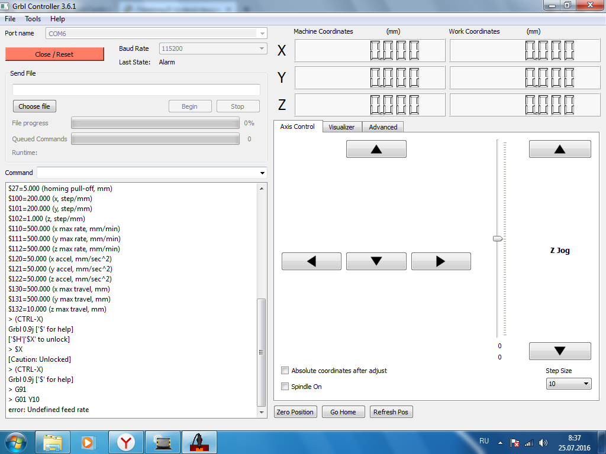Open Windows Explorer from taskbar
Image resolution: width=606 pixels, height=454 pixels.
point(53,442)
